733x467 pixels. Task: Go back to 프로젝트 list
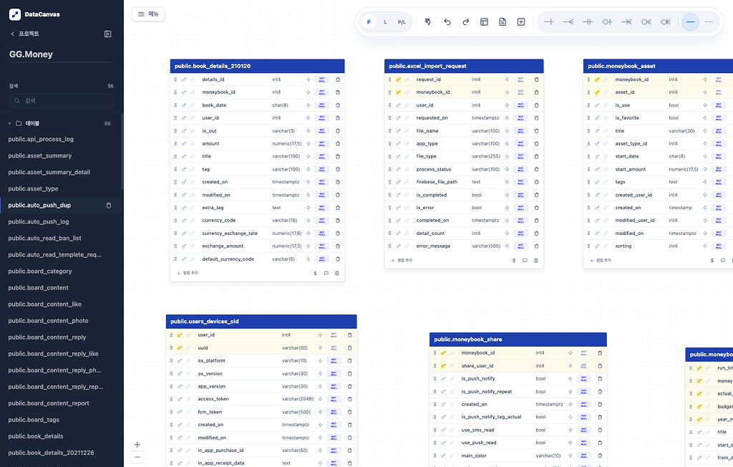(25, 34)
